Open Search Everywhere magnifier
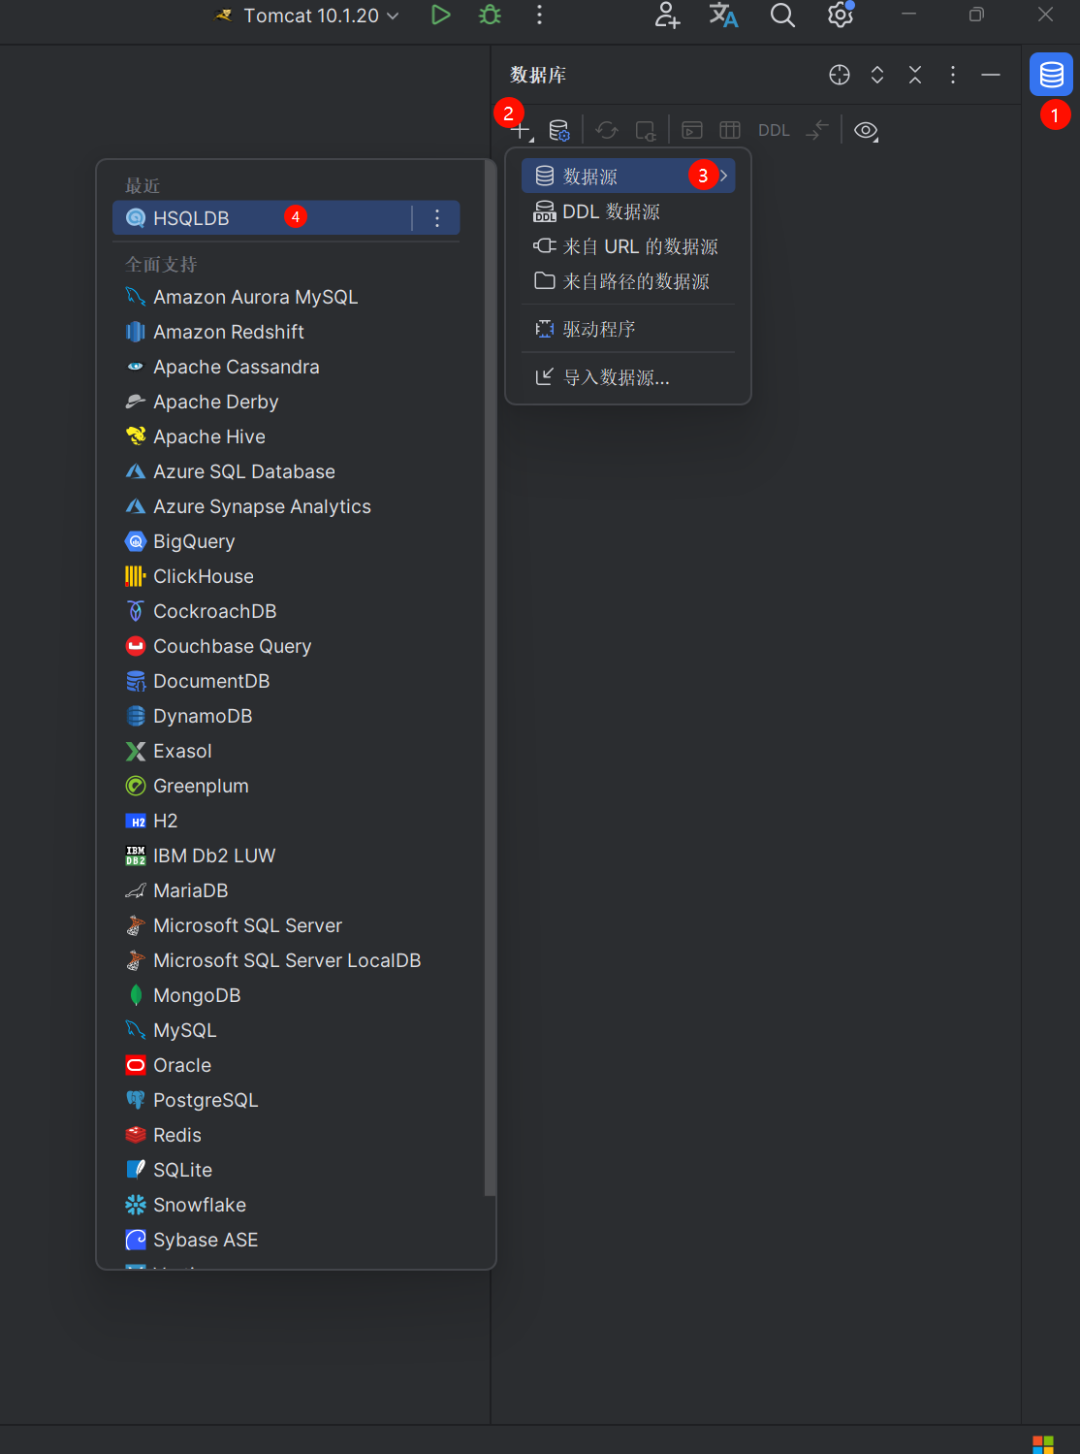The width and height of the screenshot is (1080, 1454). click(x=782, y=15)
